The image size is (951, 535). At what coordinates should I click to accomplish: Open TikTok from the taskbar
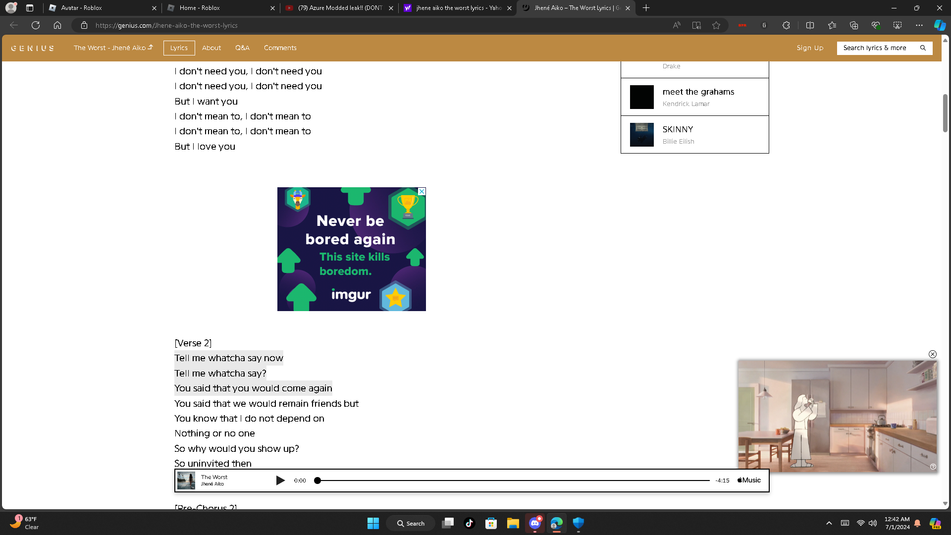coord(470,523)
